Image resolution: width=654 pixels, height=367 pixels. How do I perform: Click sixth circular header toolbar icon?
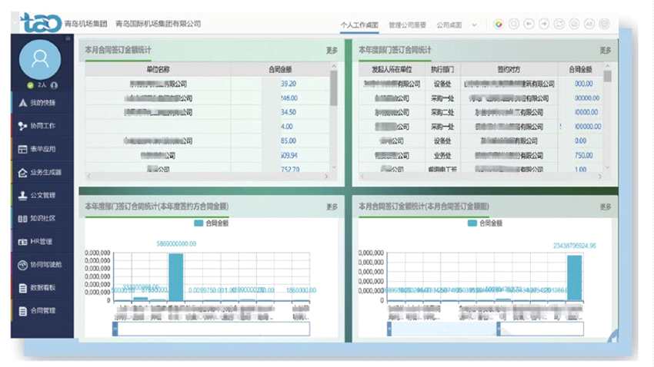[x=574, y=24]
